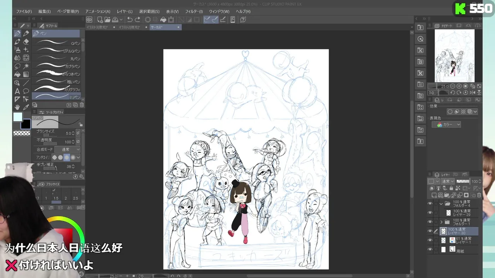
Task: Hide the フォルダー 1 layer folder
Action: [x=430, y=222]
